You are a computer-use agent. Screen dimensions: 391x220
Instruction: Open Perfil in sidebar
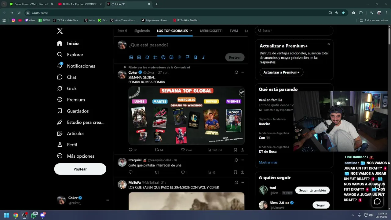coord(67,145)
